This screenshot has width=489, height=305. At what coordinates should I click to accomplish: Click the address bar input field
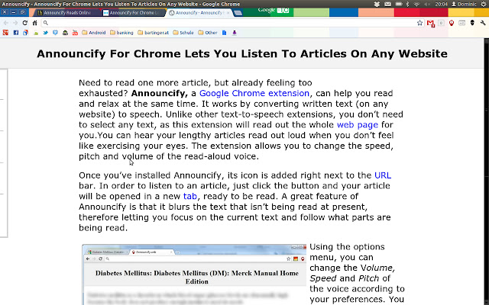pyautogui.click(x=231, y=23)
